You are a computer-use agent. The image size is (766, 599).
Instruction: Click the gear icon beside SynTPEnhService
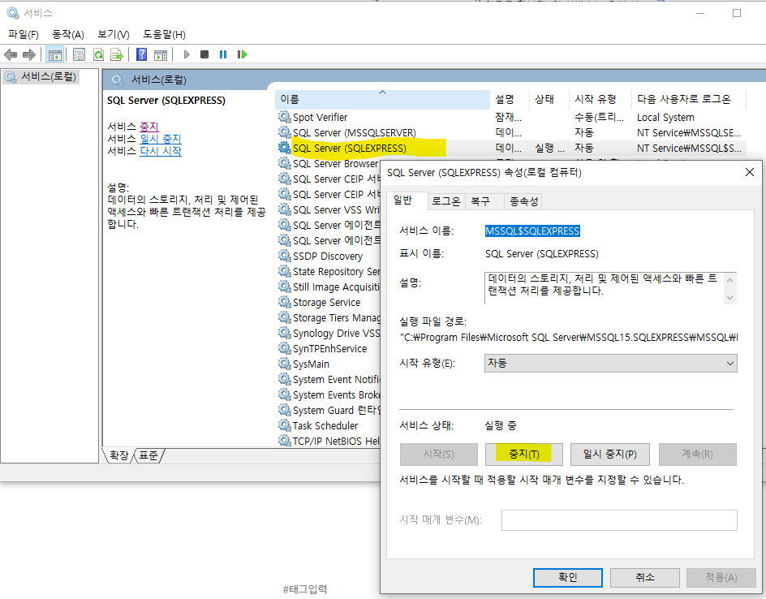284,348
